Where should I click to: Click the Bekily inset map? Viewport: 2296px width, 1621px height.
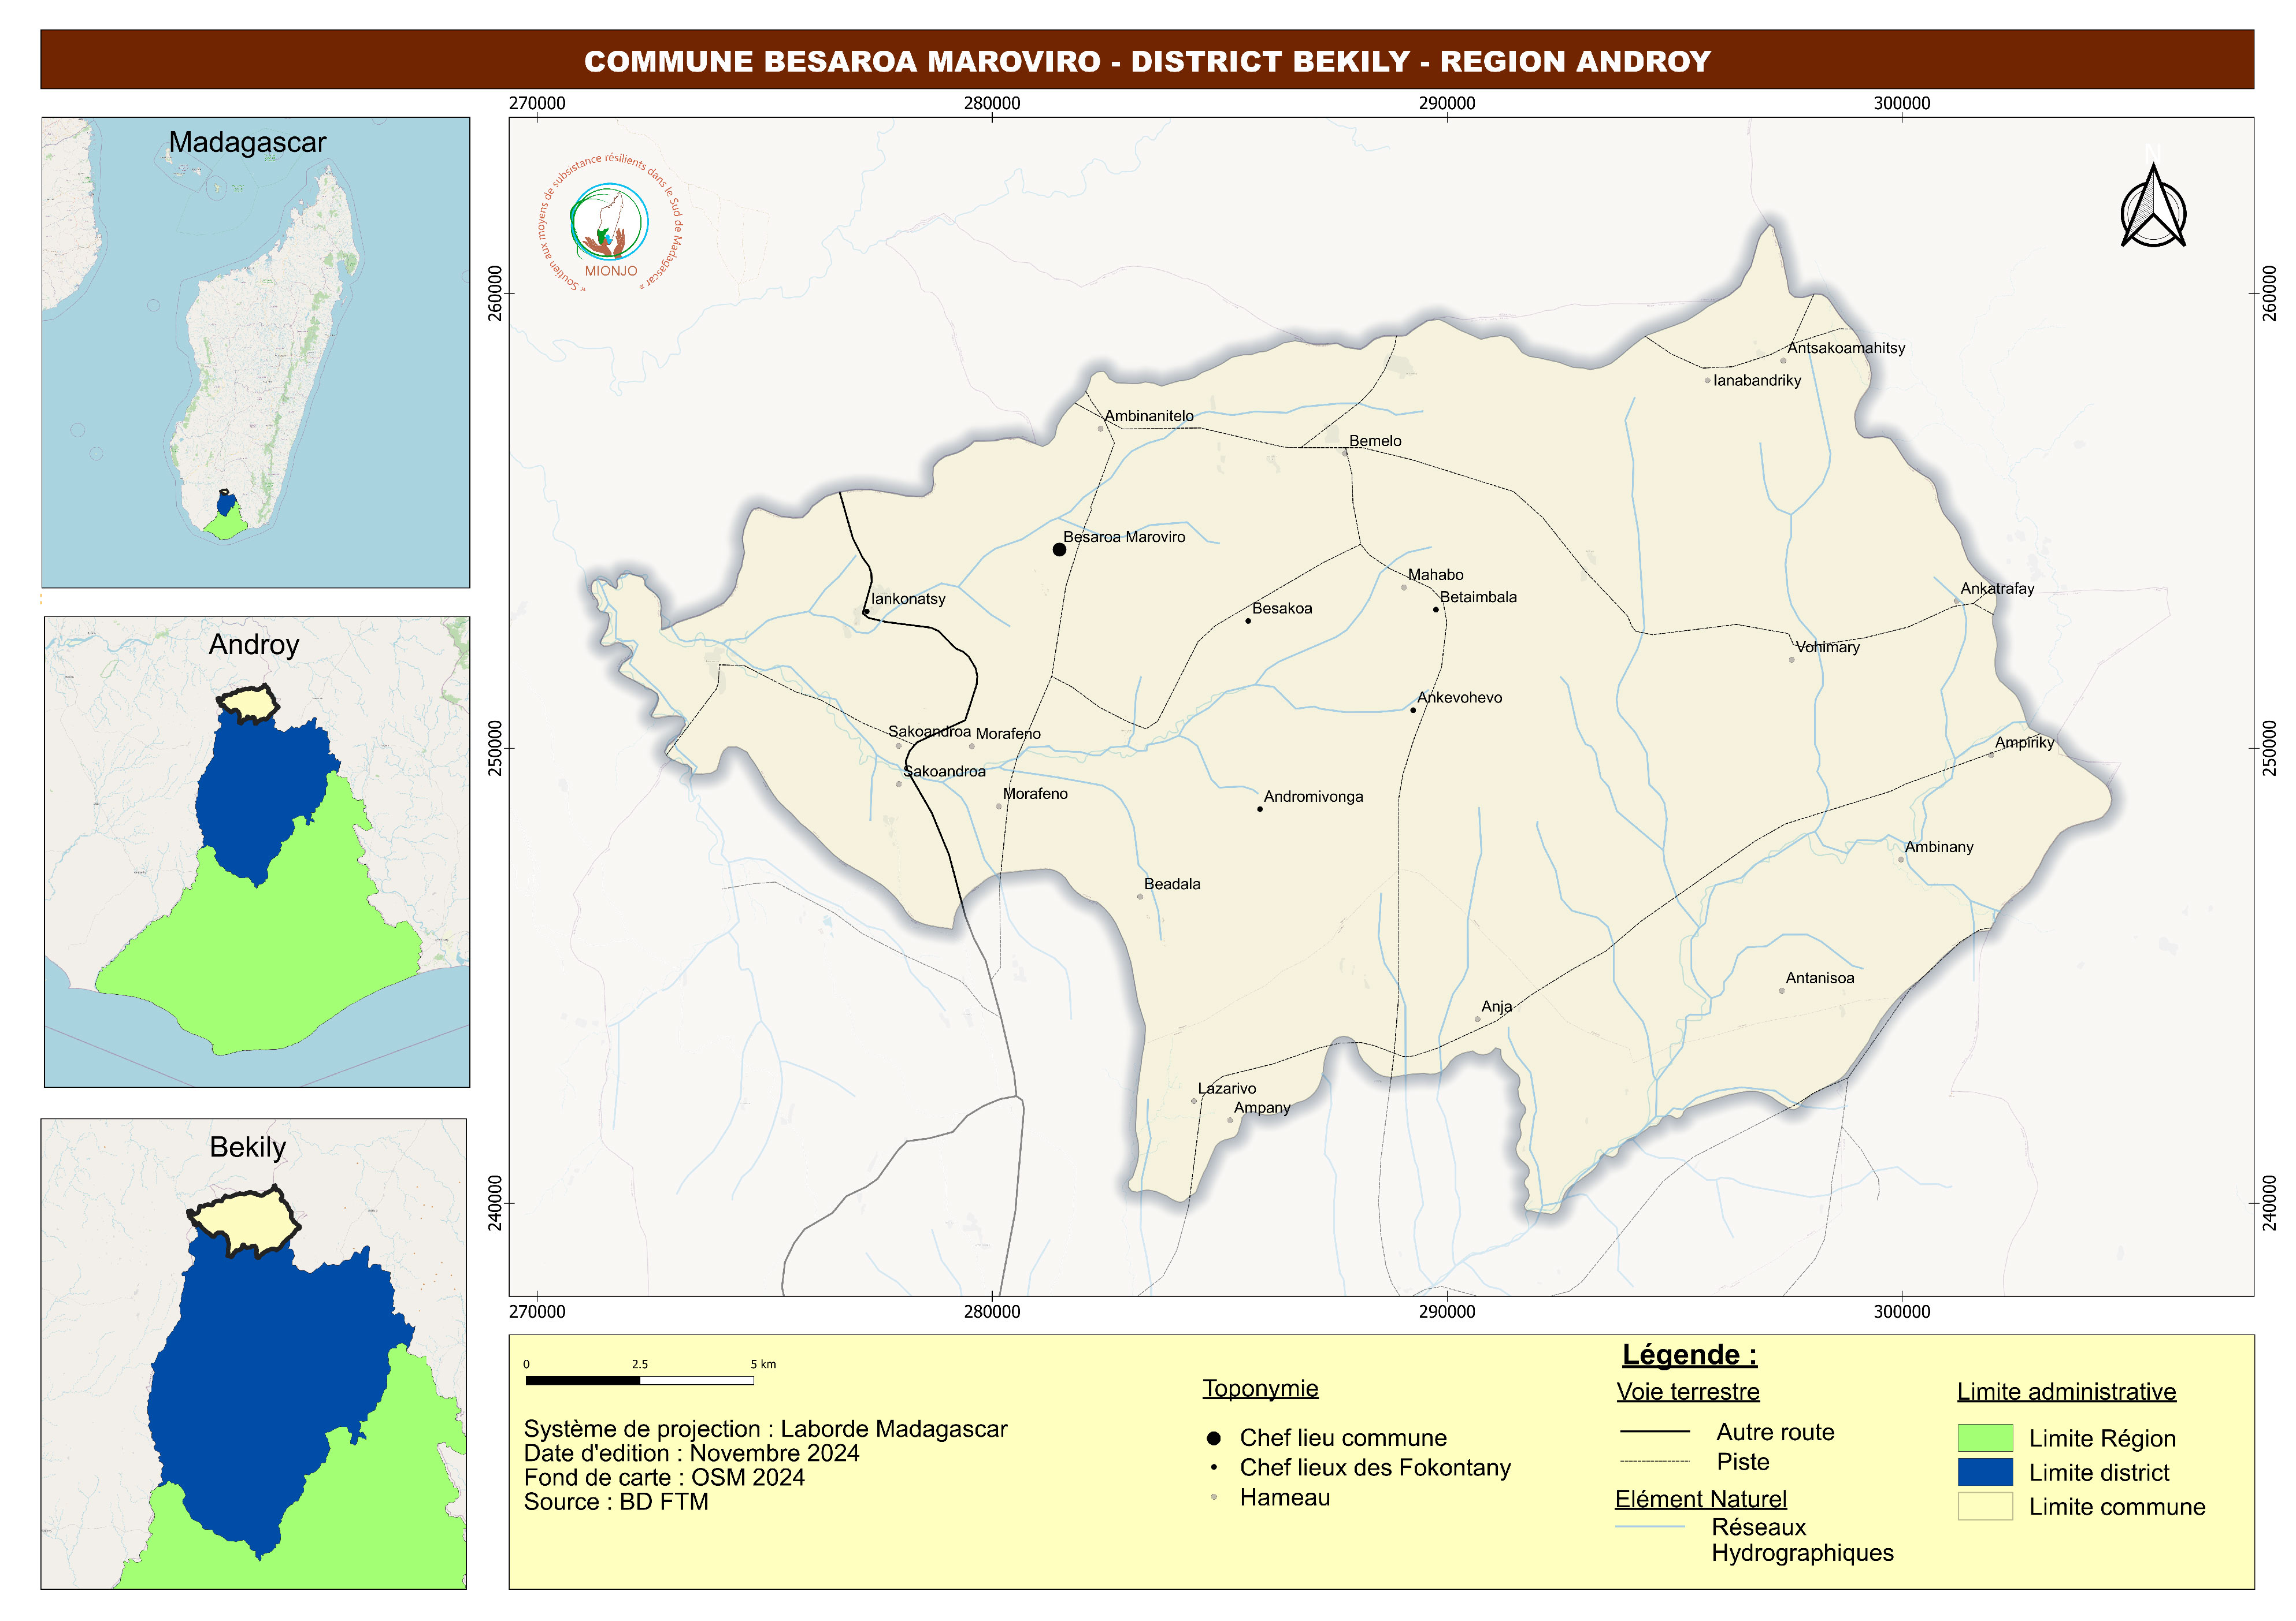[x=253, y=1353]
